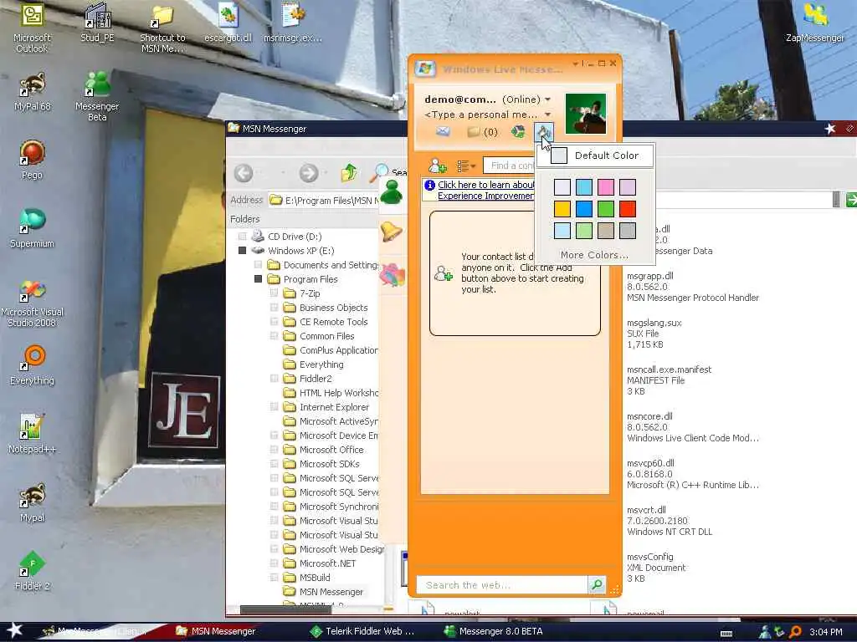Open the status dropdown next to (Online)

click(x=547, y=99)
